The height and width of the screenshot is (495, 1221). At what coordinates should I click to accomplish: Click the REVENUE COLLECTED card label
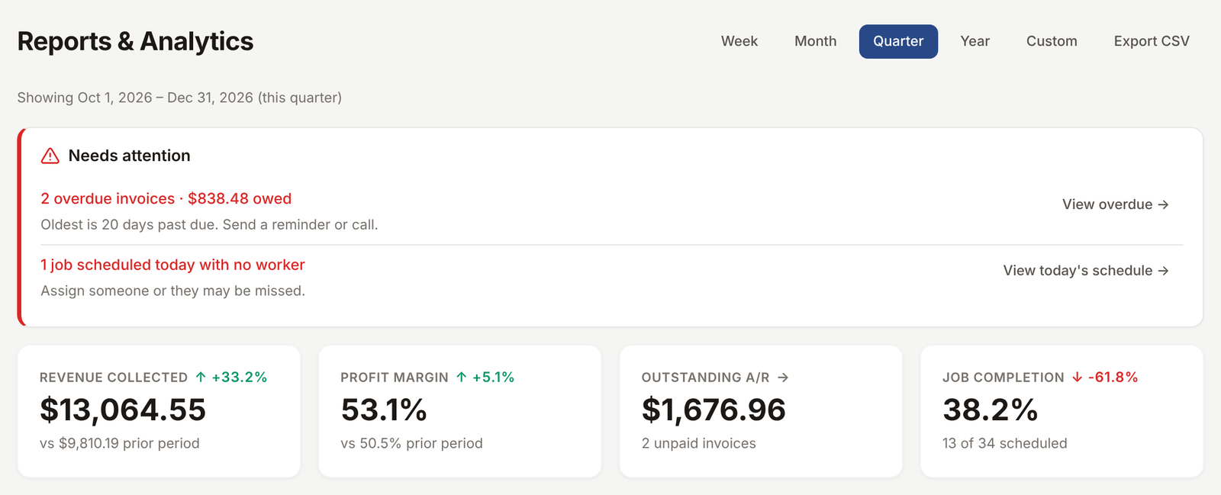point(114,378)
